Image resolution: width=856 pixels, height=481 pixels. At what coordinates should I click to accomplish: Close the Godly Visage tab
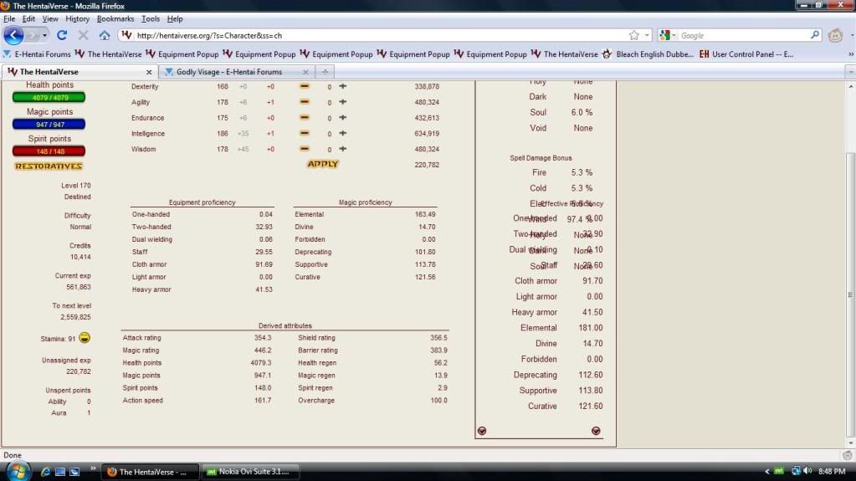tap(305, 72)
